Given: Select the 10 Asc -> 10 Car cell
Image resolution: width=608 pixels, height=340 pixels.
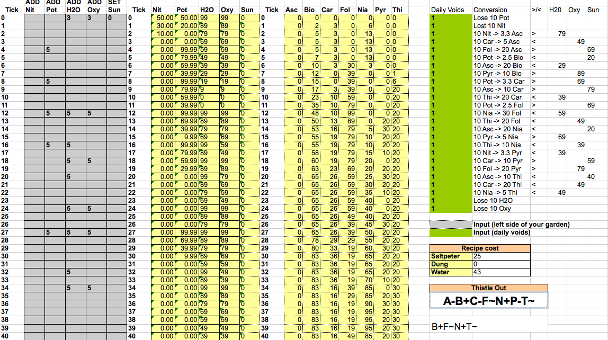Looking at the screenshot, I should point(501,89).
